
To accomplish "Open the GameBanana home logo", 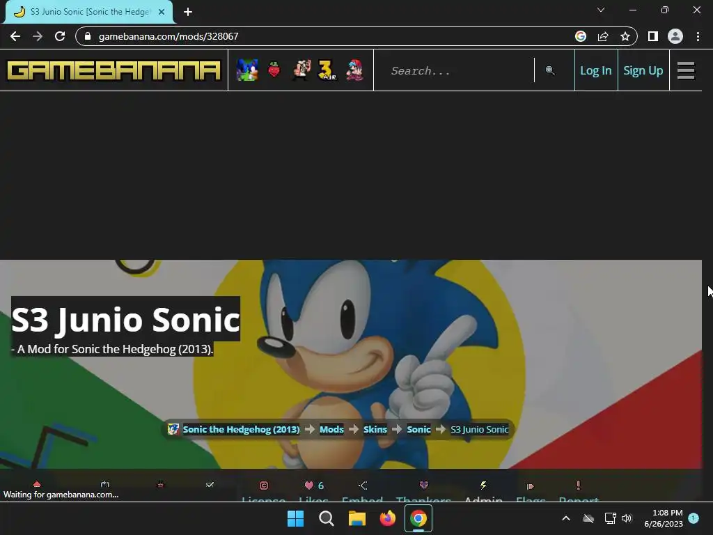I will click(x=113, y=70).
